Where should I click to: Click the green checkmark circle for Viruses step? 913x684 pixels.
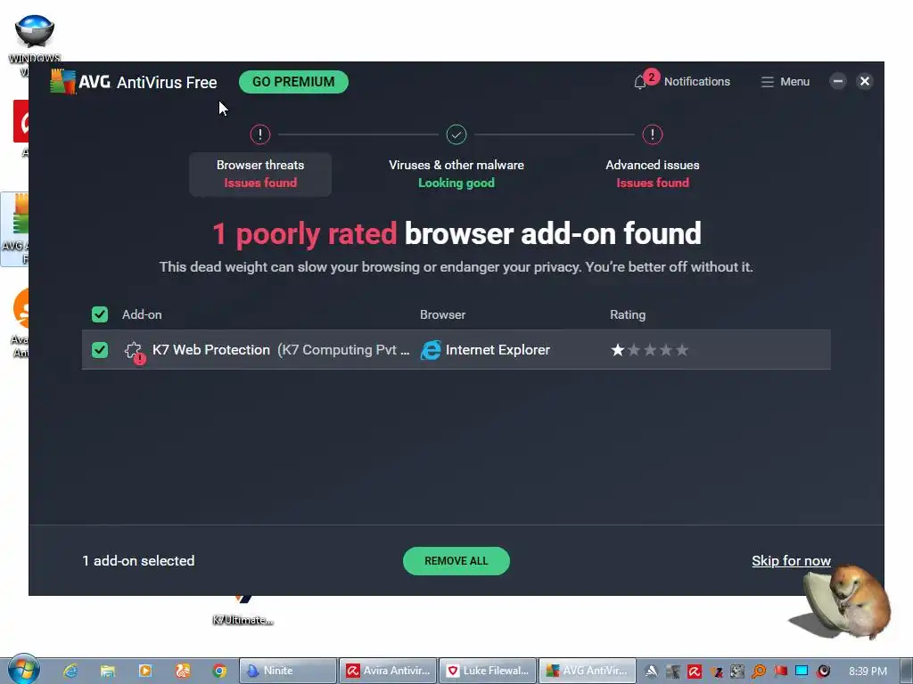tap(456, 135)
